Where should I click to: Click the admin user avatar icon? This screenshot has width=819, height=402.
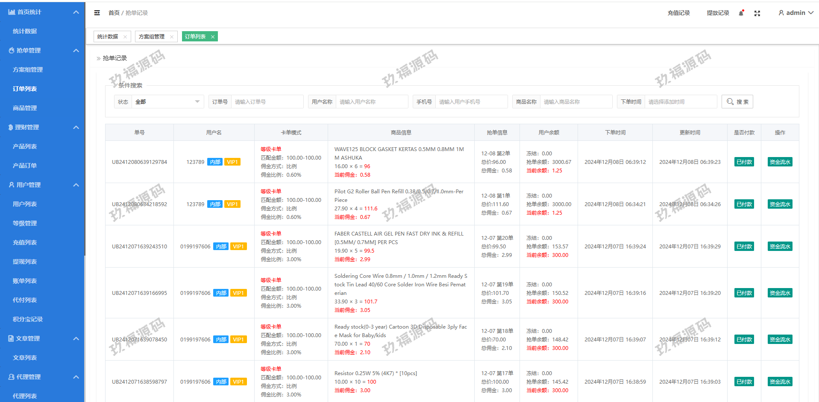(x=781, y=13)
